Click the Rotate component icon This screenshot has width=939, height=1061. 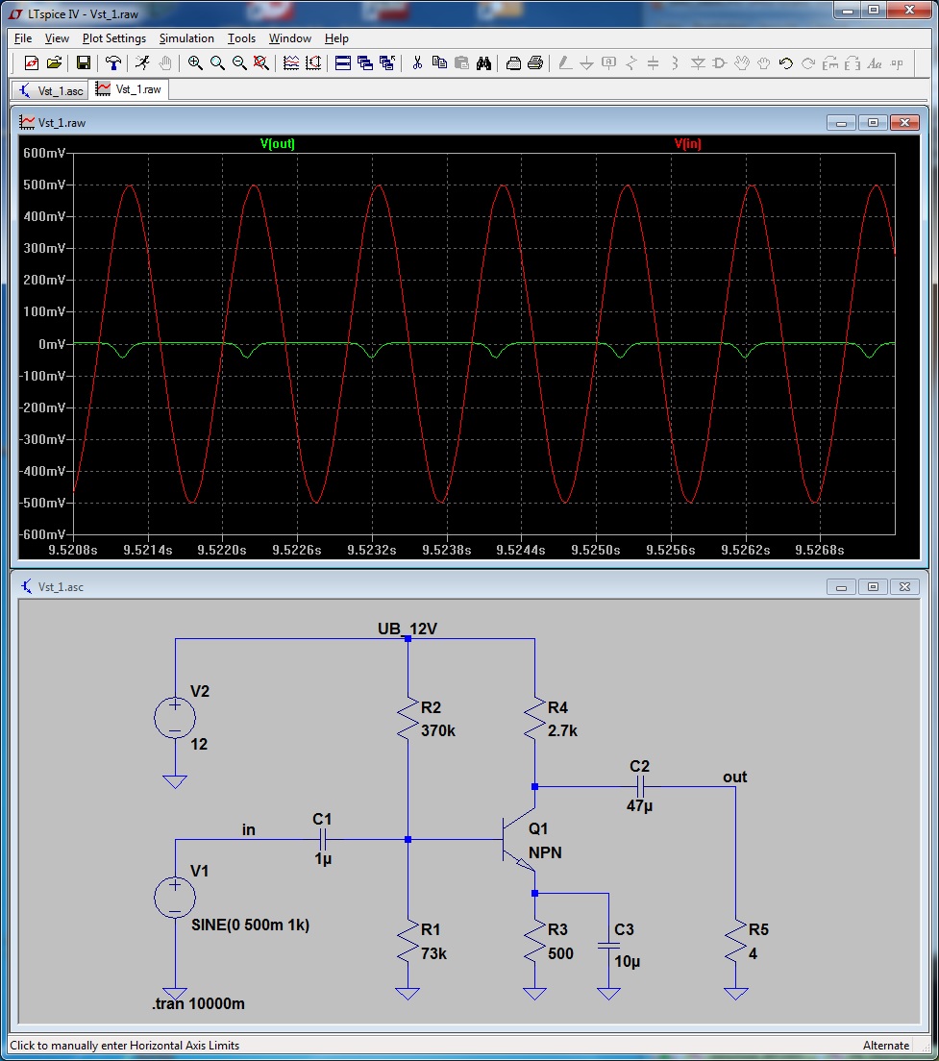pyautogui.click(x=830, y=62)
